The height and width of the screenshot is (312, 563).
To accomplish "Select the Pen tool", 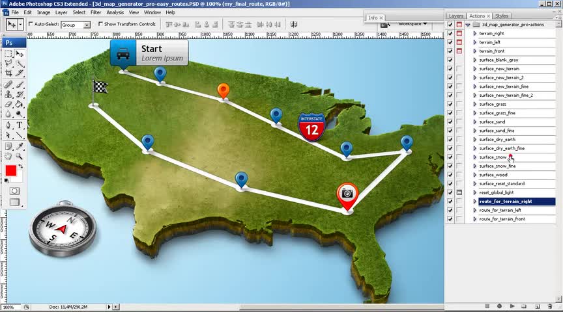I will tap(8, 125).
